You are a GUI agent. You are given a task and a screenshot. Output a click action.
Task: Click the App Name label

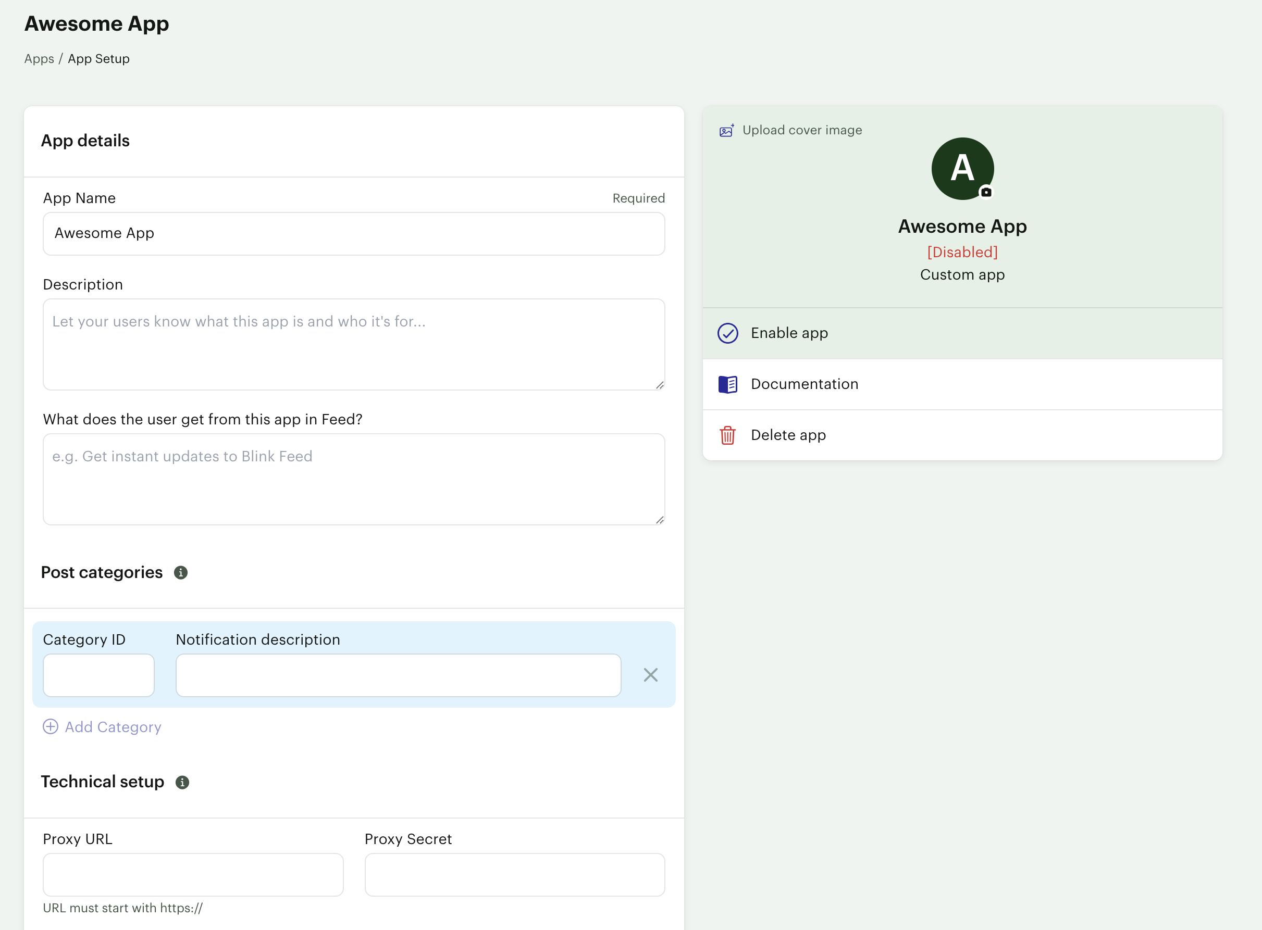click(x=79, y=198)
